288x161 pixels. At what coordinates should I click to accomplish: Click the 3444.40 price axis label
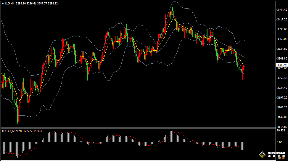click(x=282, y=10)
